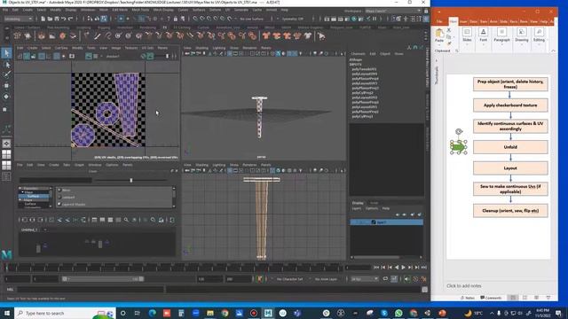Toggle Snap to Grids magnet icon
This screenshot has height=319, width=568.
point(196,19)
